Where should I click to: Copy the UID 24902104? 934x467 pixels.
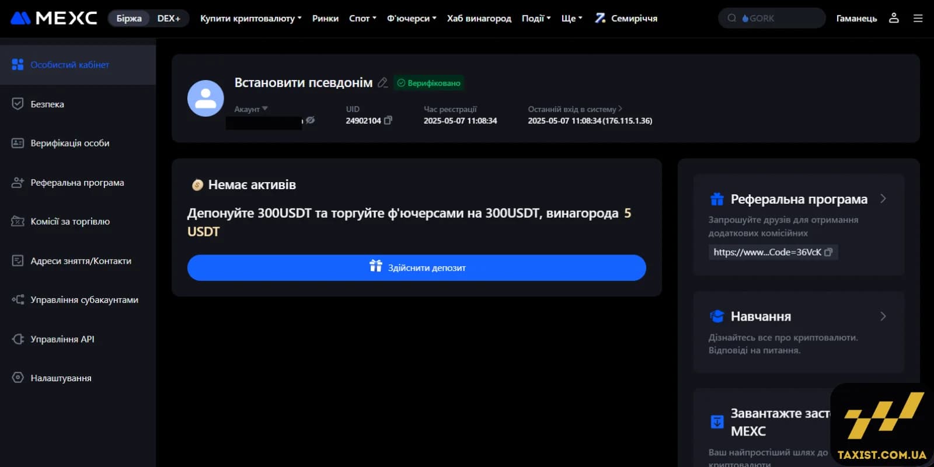tap(388, 120)
